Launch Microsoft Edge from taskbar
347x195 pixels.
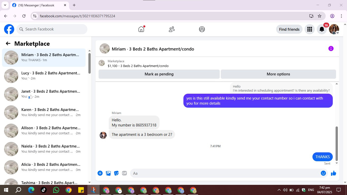[x=31, y=190]
